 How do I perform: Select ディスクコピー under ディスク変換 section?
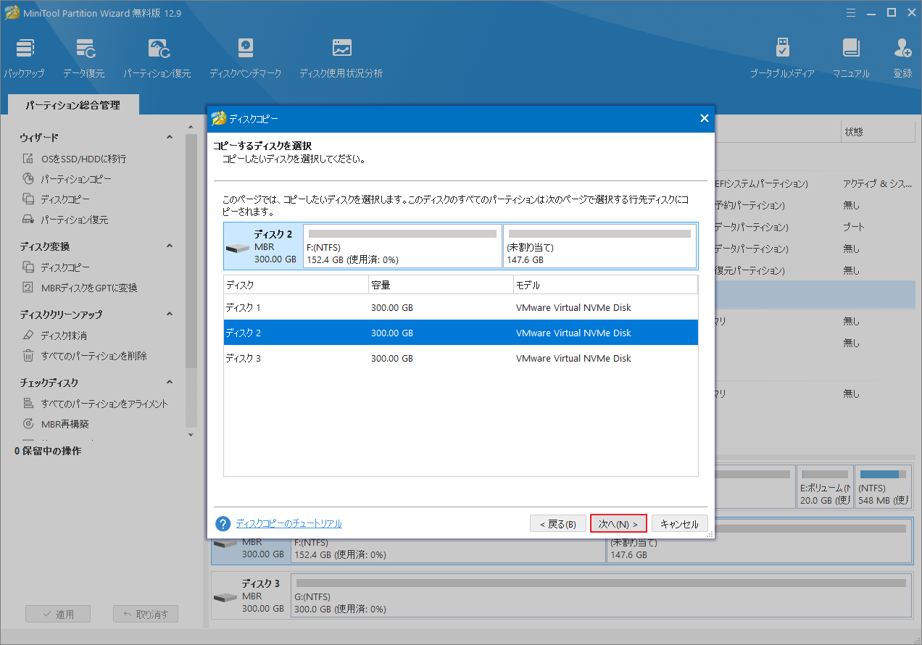tap(56, 267)
